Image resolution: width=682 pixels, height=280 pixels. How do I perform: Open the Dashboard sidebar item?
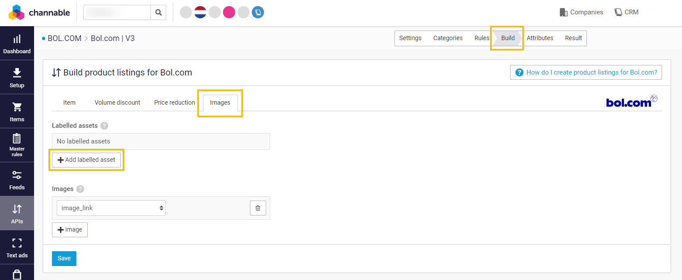point(17,43)
